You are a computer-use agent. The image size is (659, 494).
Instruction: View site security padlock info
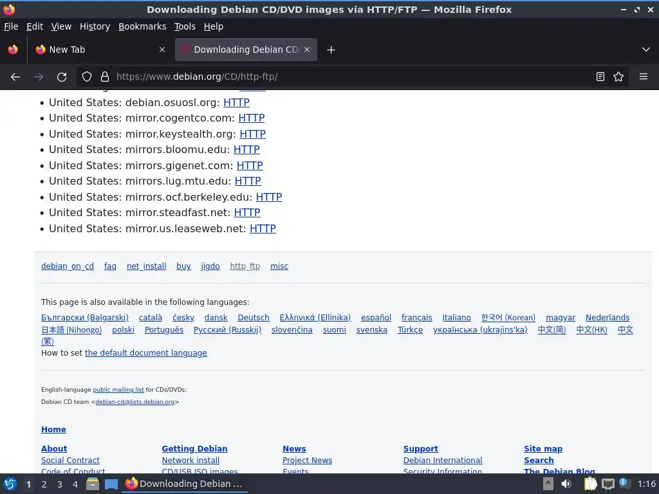(x=105, y=77)
